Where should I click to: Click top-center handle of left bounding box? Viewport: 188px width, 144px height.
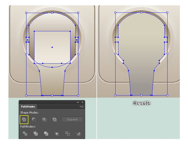[52, 13]
